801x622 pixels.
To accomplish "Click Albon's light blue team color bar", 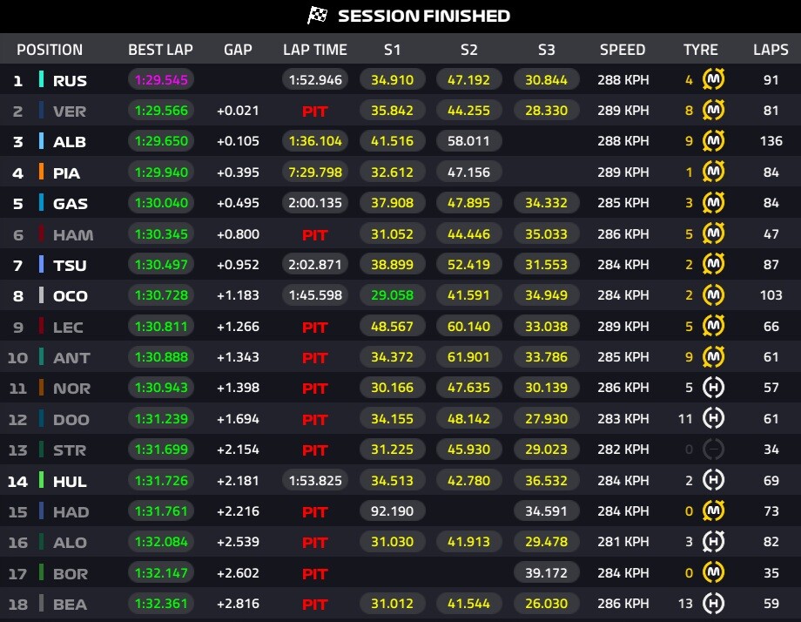I will pyautogui.click(x=41, y=142).
